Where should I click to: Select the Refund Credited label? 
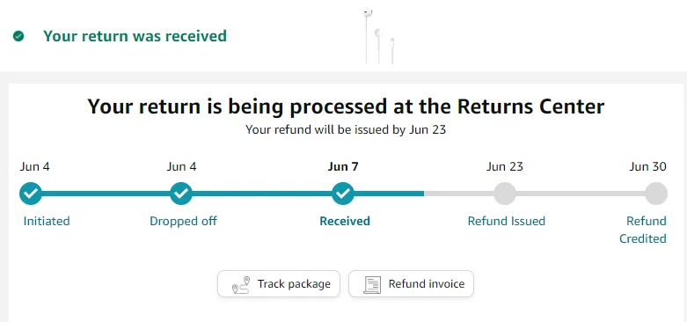point(643,230)
